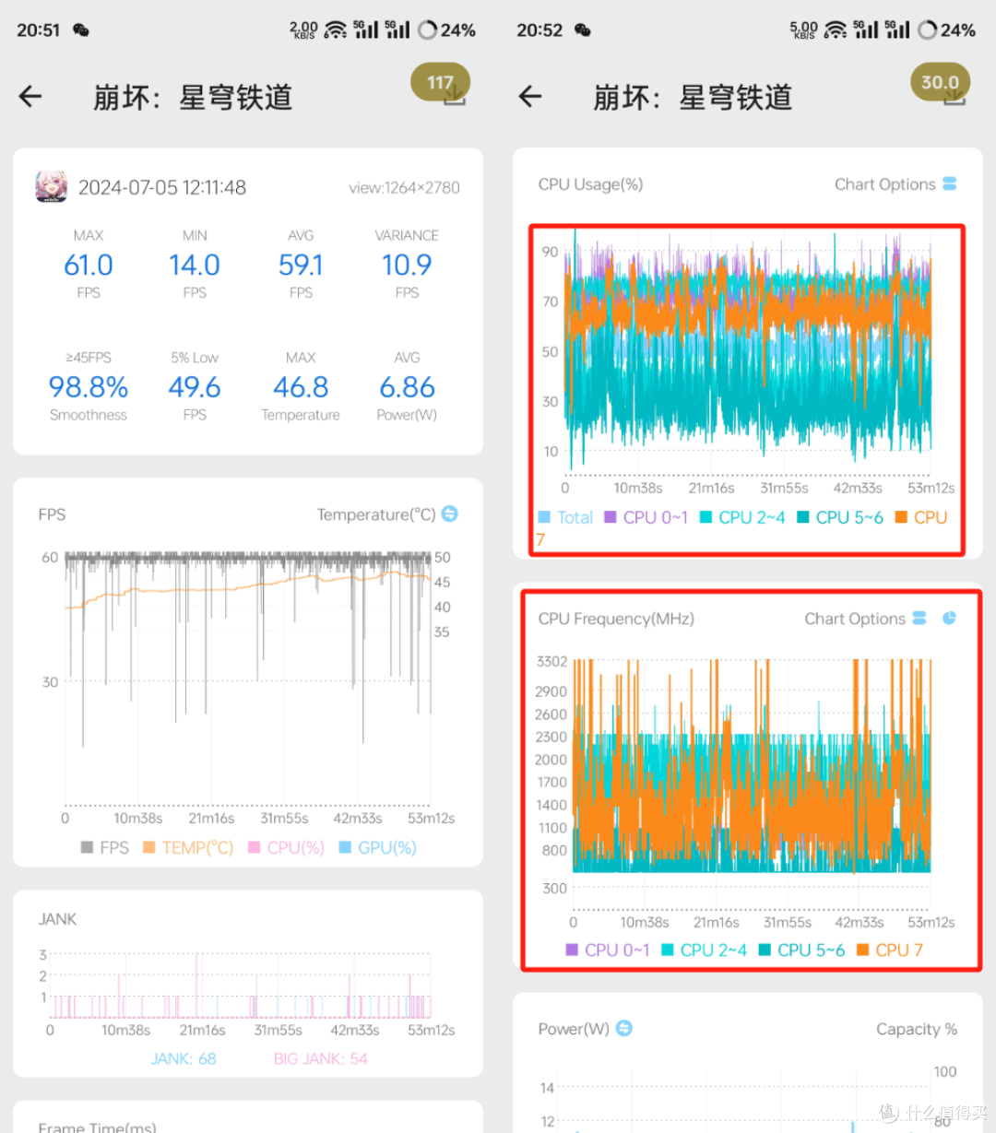996x1133 pixels.
Task: Toggle CPU 2~4 in CPU Usage legend
Action: pos(742,517)
